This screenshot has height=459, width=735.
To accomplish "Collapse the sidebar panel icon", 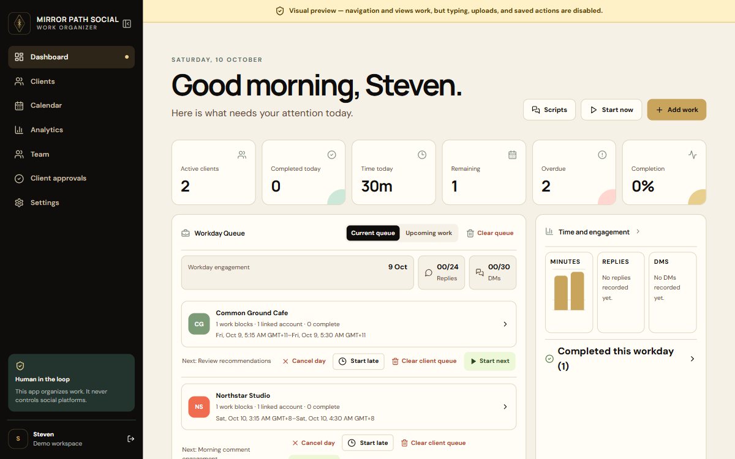I will tap(127, 24).
